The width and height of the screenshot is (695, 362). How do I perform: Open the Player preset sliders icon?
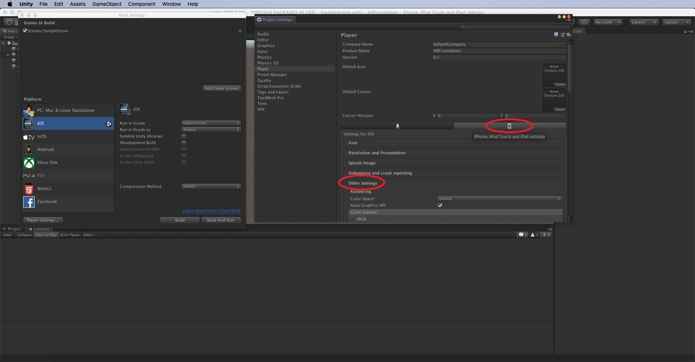pos(562,35)
